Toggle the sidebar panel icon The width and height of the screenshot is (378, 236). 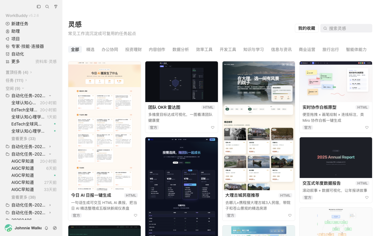[x=38, y=7]
